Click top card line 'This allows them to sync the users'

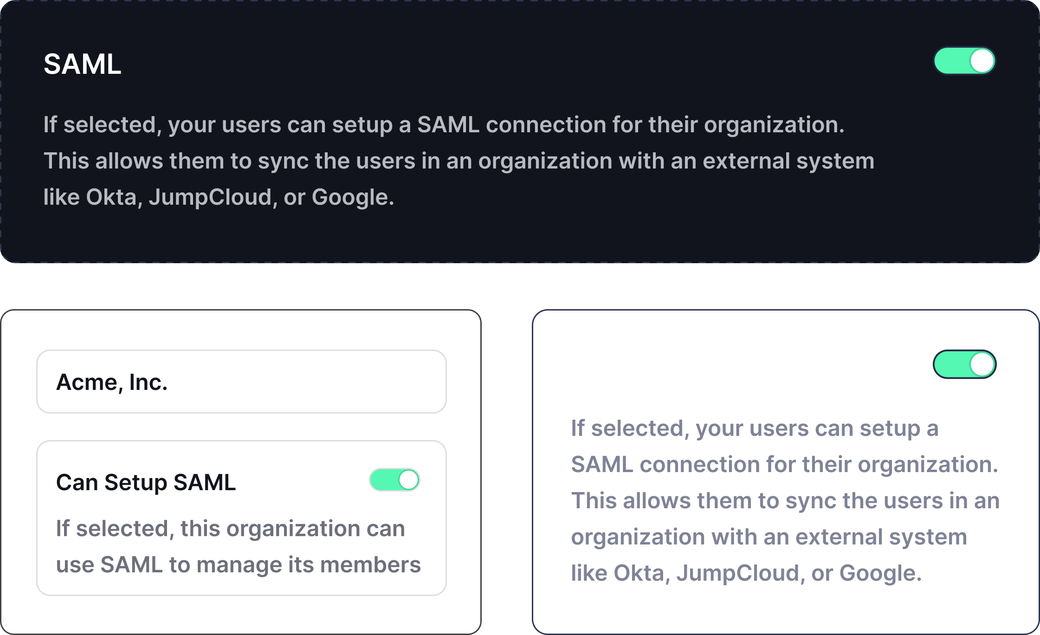coord(459,161)
